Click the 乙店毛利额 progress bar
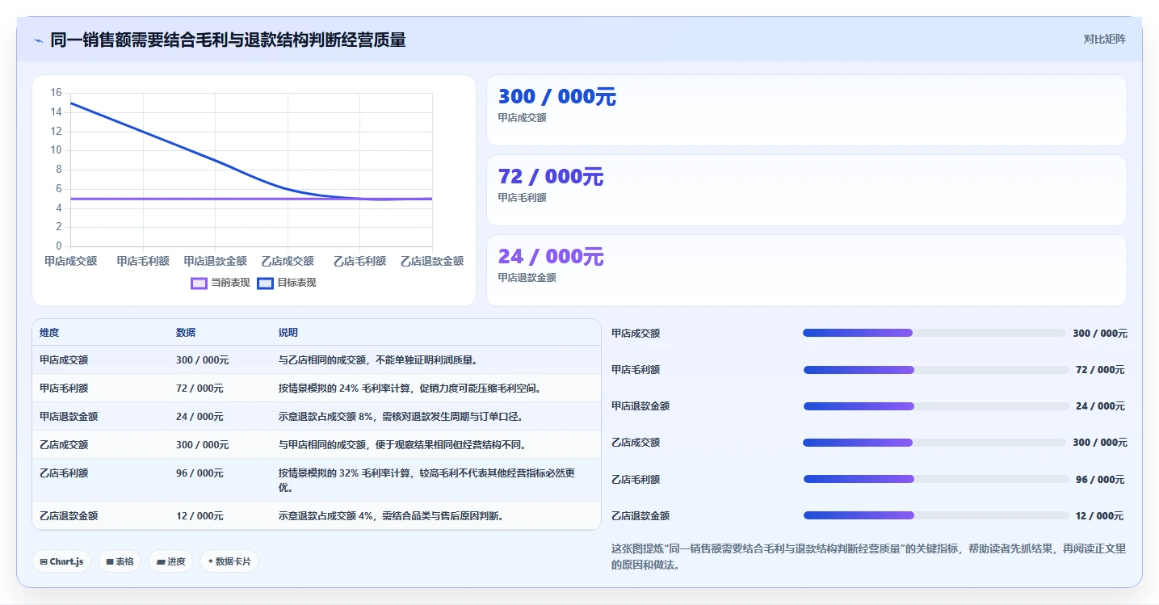 click(x=936, y=479)
